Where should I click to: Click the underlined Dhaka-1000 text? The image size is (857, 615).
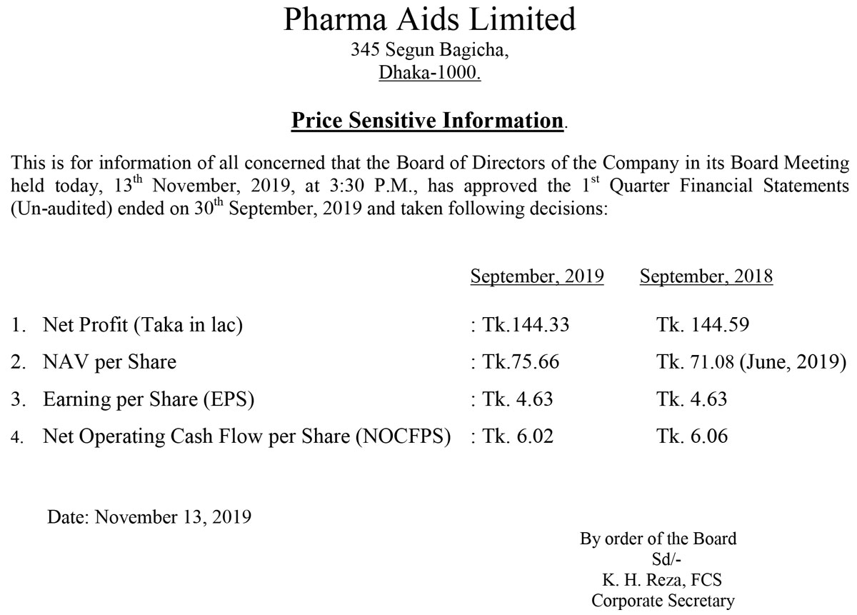430,74
